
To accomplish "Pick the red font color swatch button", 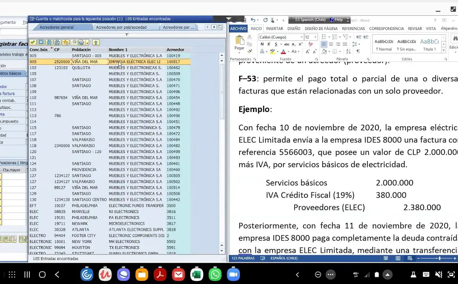I will tap(283, 52).
